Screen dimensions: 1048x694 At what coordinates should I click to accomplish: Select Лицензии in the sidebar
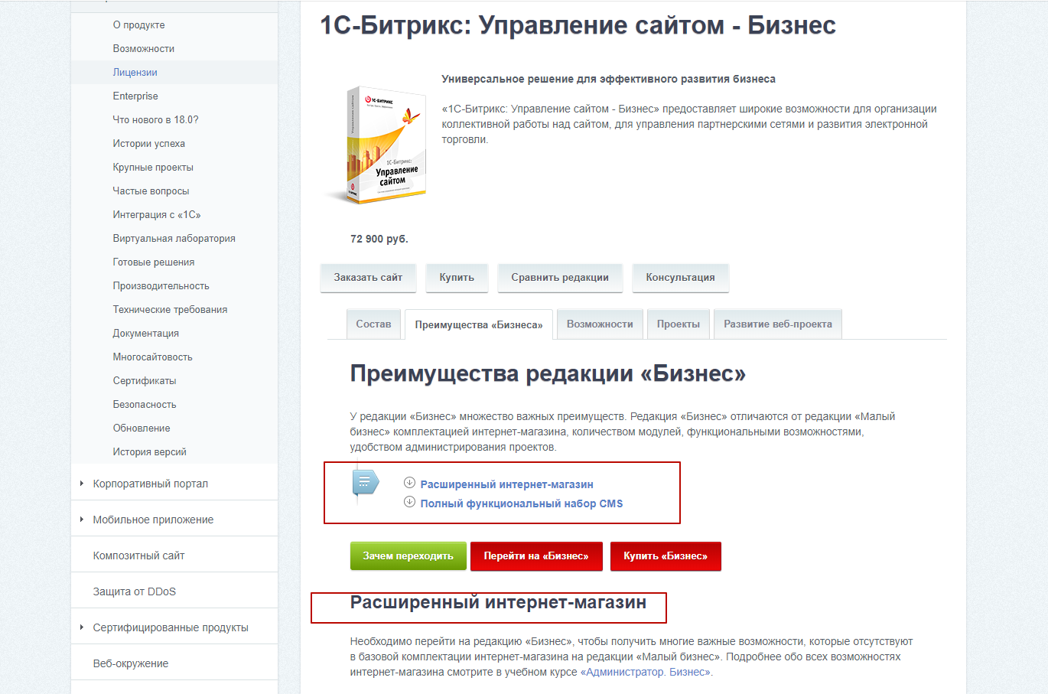[x=135, y=72]
